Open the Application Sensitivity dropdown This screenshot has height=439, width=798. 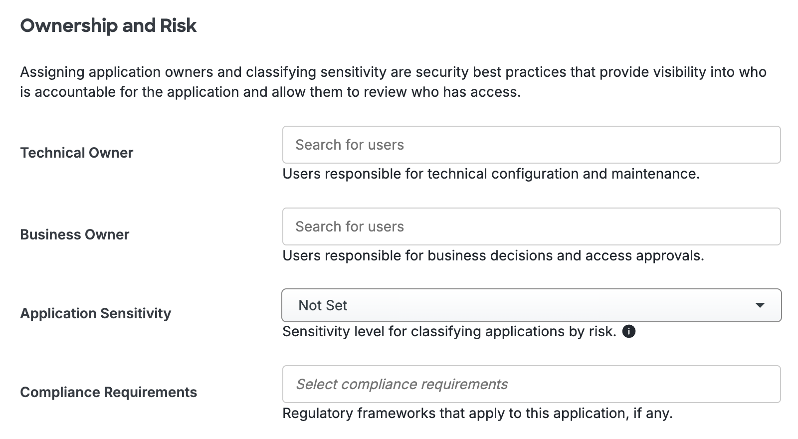pos(531,305)
